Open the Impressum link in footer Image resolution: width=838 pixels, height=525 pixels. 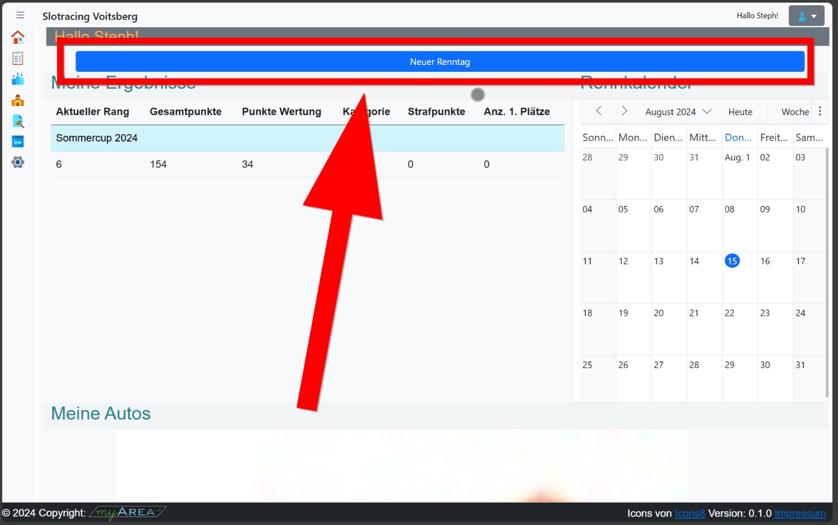coord(800,513)
